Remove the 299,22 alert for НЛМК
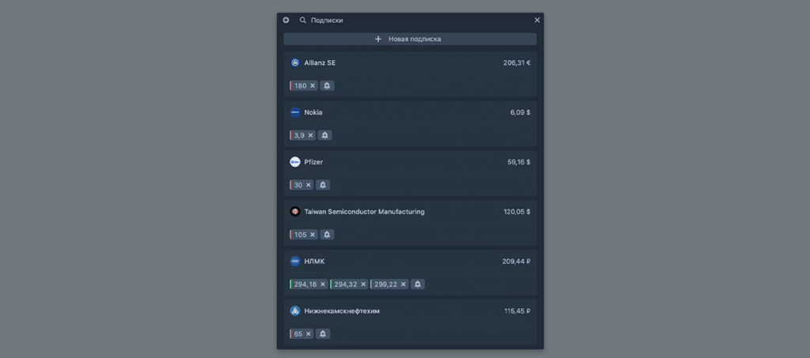The image size is (810, 358). click(403, 285)
